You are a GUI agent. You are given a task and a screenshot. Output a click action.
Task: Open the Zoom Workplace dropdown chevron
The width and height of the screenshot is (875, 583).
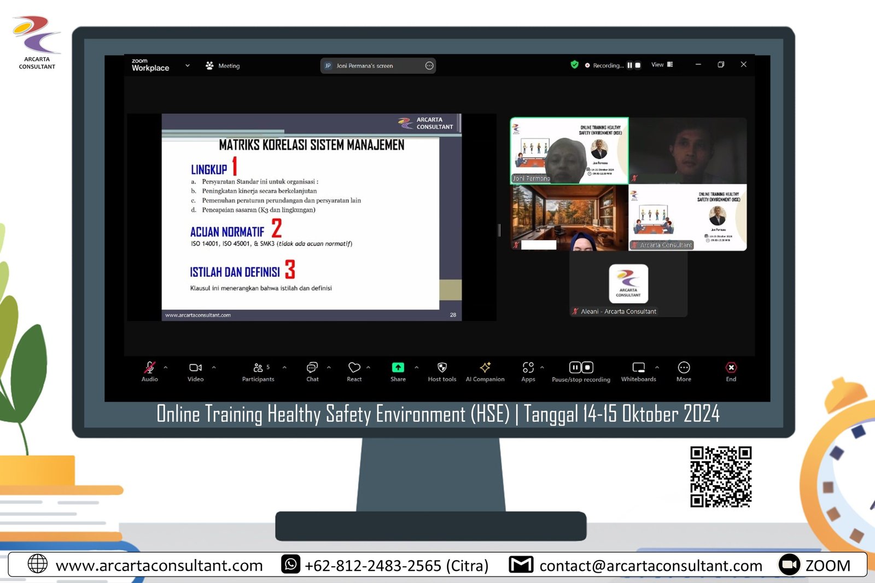click(x=188, y=66)
